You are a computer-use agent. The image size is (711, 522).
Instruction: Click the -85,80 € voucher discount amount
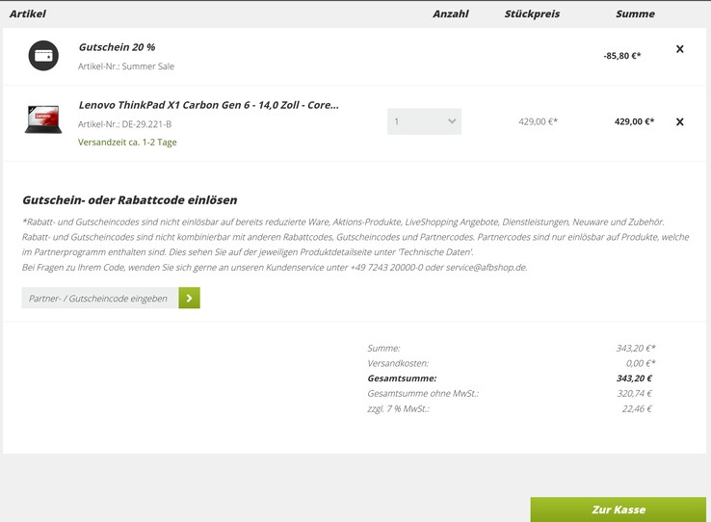622,56
